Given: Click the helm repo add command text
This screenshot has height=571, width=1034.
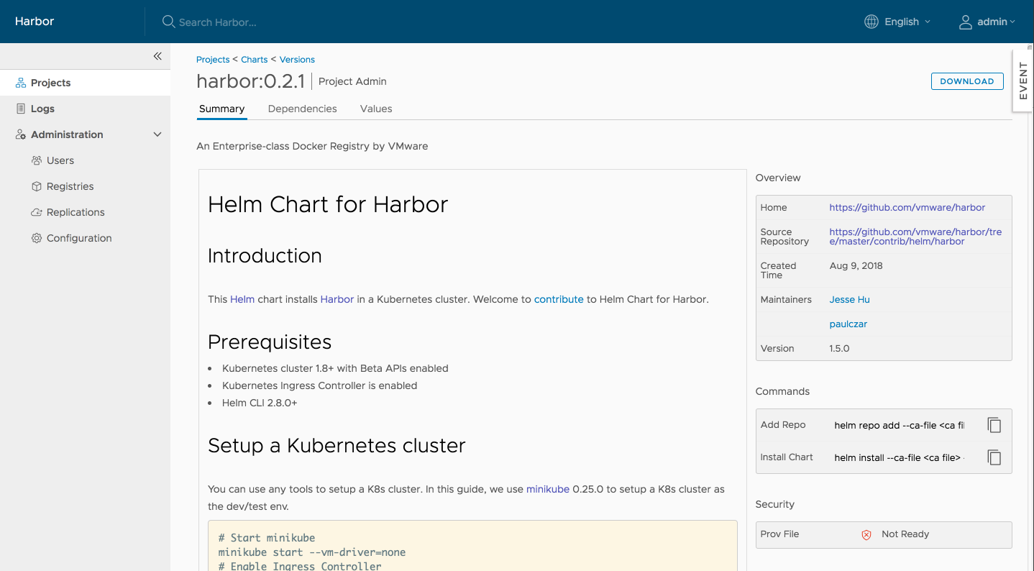Looking at the screenshot, I should pos(899,425).
